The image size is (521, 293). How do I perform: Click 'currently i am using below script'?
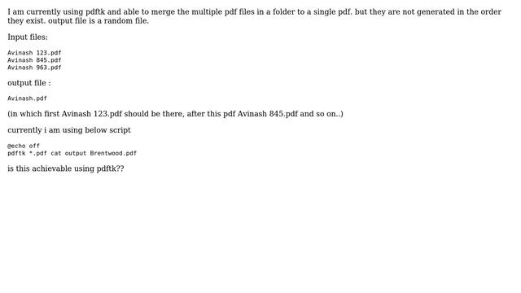click(69, 130)
